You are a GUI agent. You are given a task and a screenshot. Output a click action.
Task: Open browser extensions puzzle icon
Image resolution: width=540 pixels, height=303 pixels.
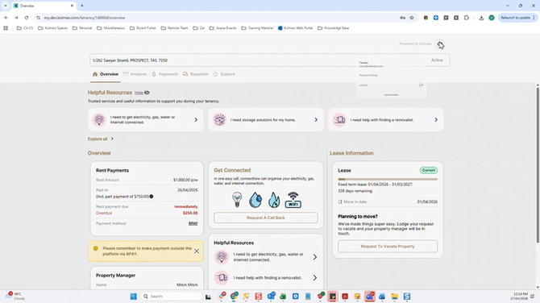click(x=467, y=18)
